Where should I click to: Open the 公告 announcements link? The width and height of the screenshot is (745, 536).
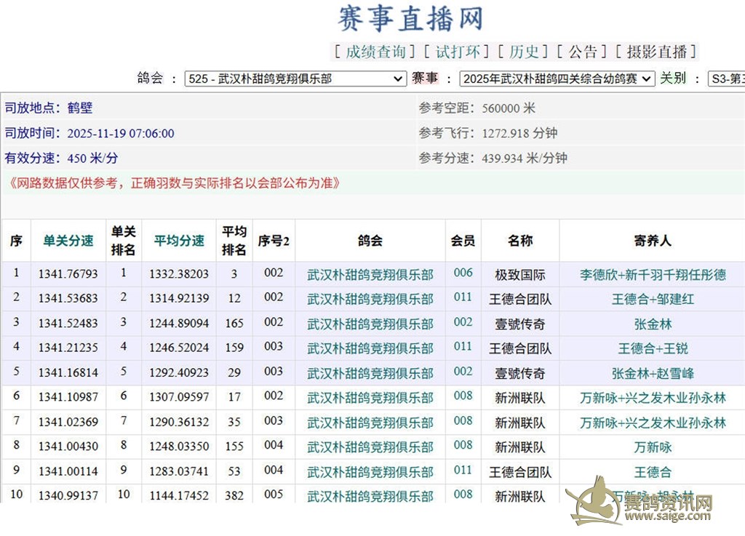point(582,52)
